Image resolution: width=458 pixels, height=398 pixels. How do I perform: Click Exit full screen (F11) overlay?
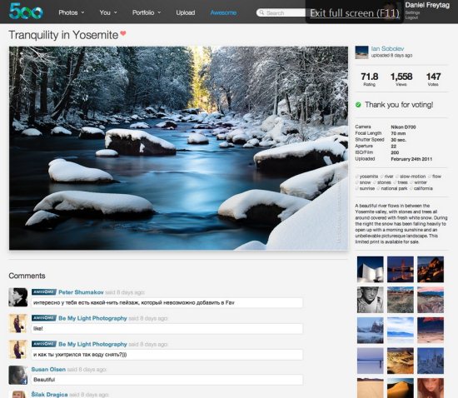click(x=354, y=13)
